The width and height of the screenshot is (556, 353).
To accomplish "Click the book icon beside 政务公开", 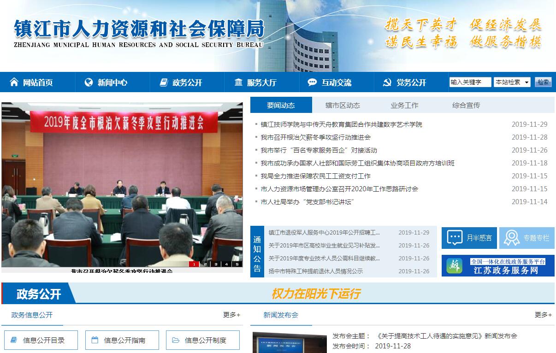I will point(164,82).
